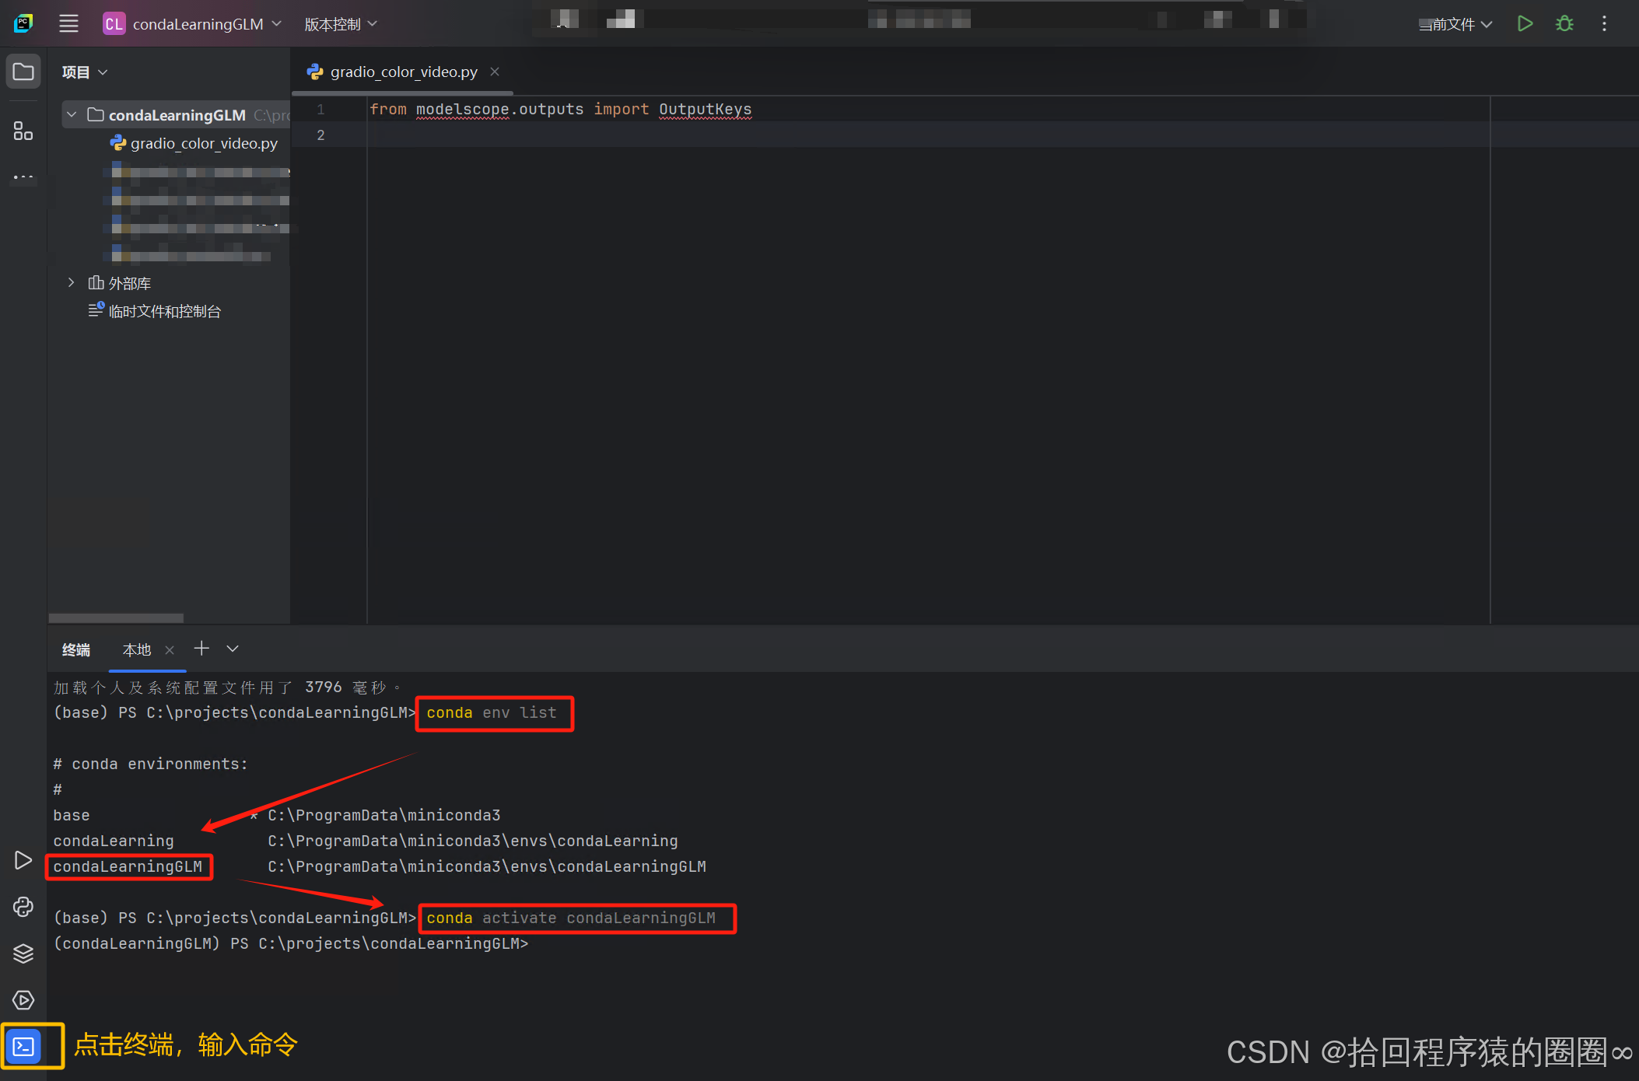
Task: Toggle the Terminal tool window button
Action: pyautogui.click(x=23, y=1047)
